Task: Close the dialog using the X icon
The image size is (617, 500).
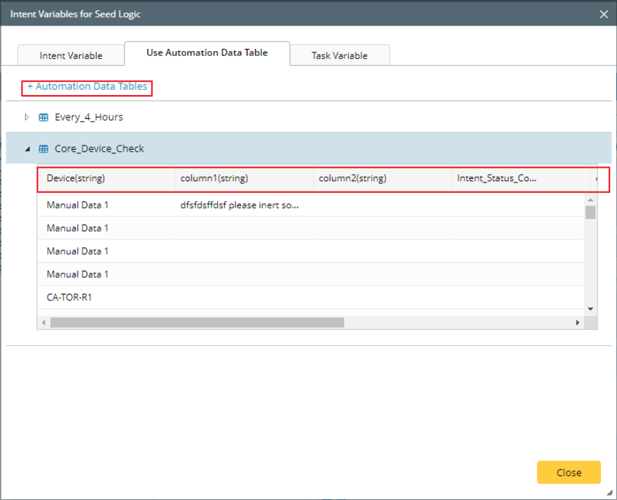Action: pyautogui.click(x=604, y=13)
